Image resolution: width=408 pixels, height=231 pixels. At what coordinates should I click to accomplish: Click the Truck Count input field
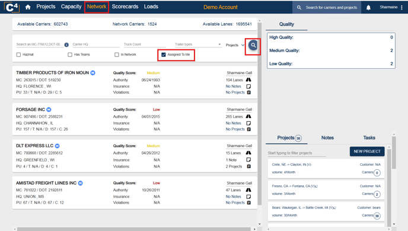click(x=145, y=45)
